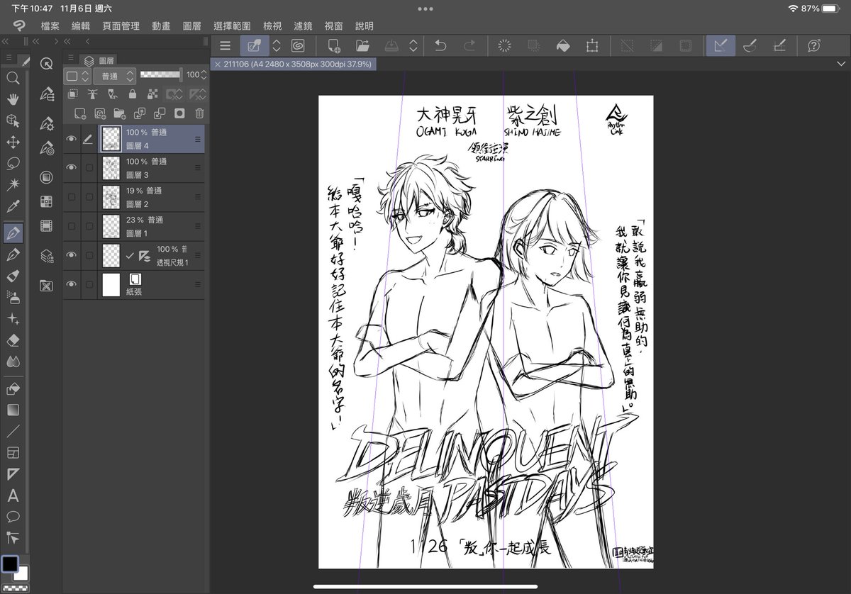Viewport: 851px width, 594px height.
Task: Hide 透視尺規 1 layer eye
Action: [x=71, y=255]
